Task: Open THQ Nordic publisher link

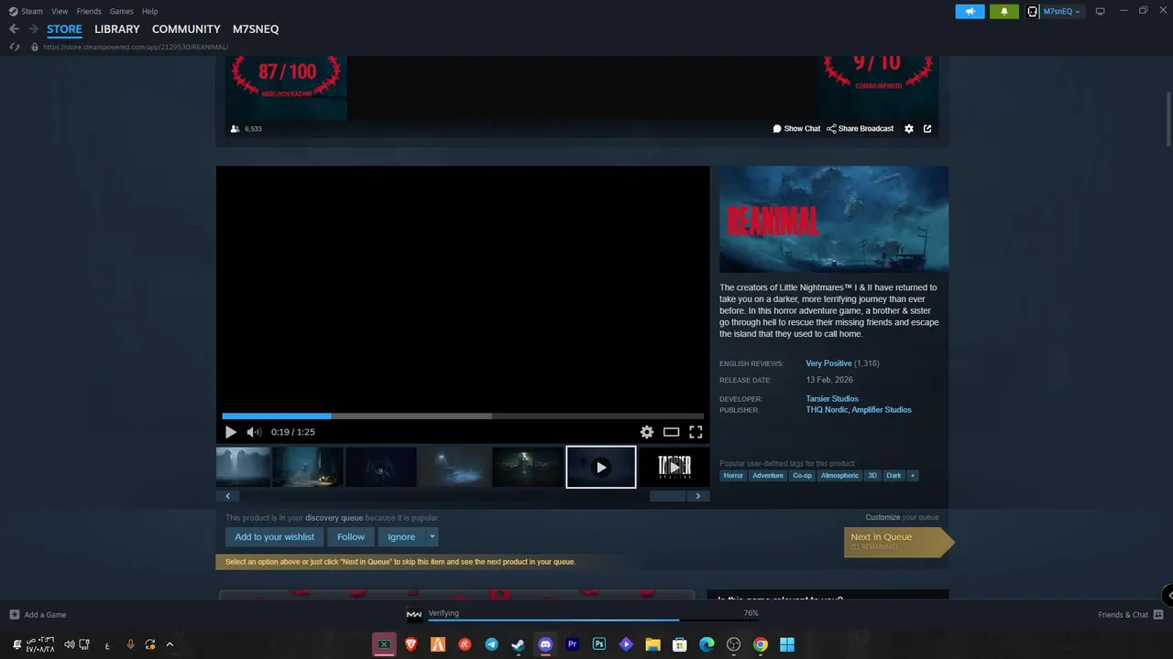Action: click(827, 410)
